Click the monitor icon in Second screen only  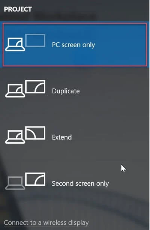(x=35, y=179)
